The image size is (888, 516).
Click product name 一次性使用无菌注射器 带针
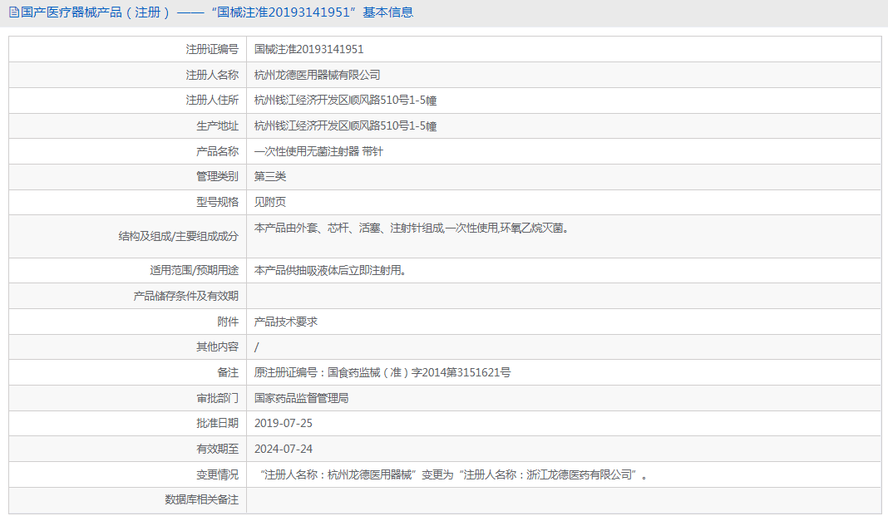tap(318, 151)
